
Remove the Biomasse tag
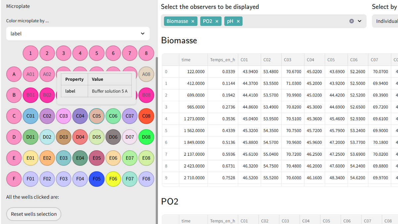(x=193, y=21)
